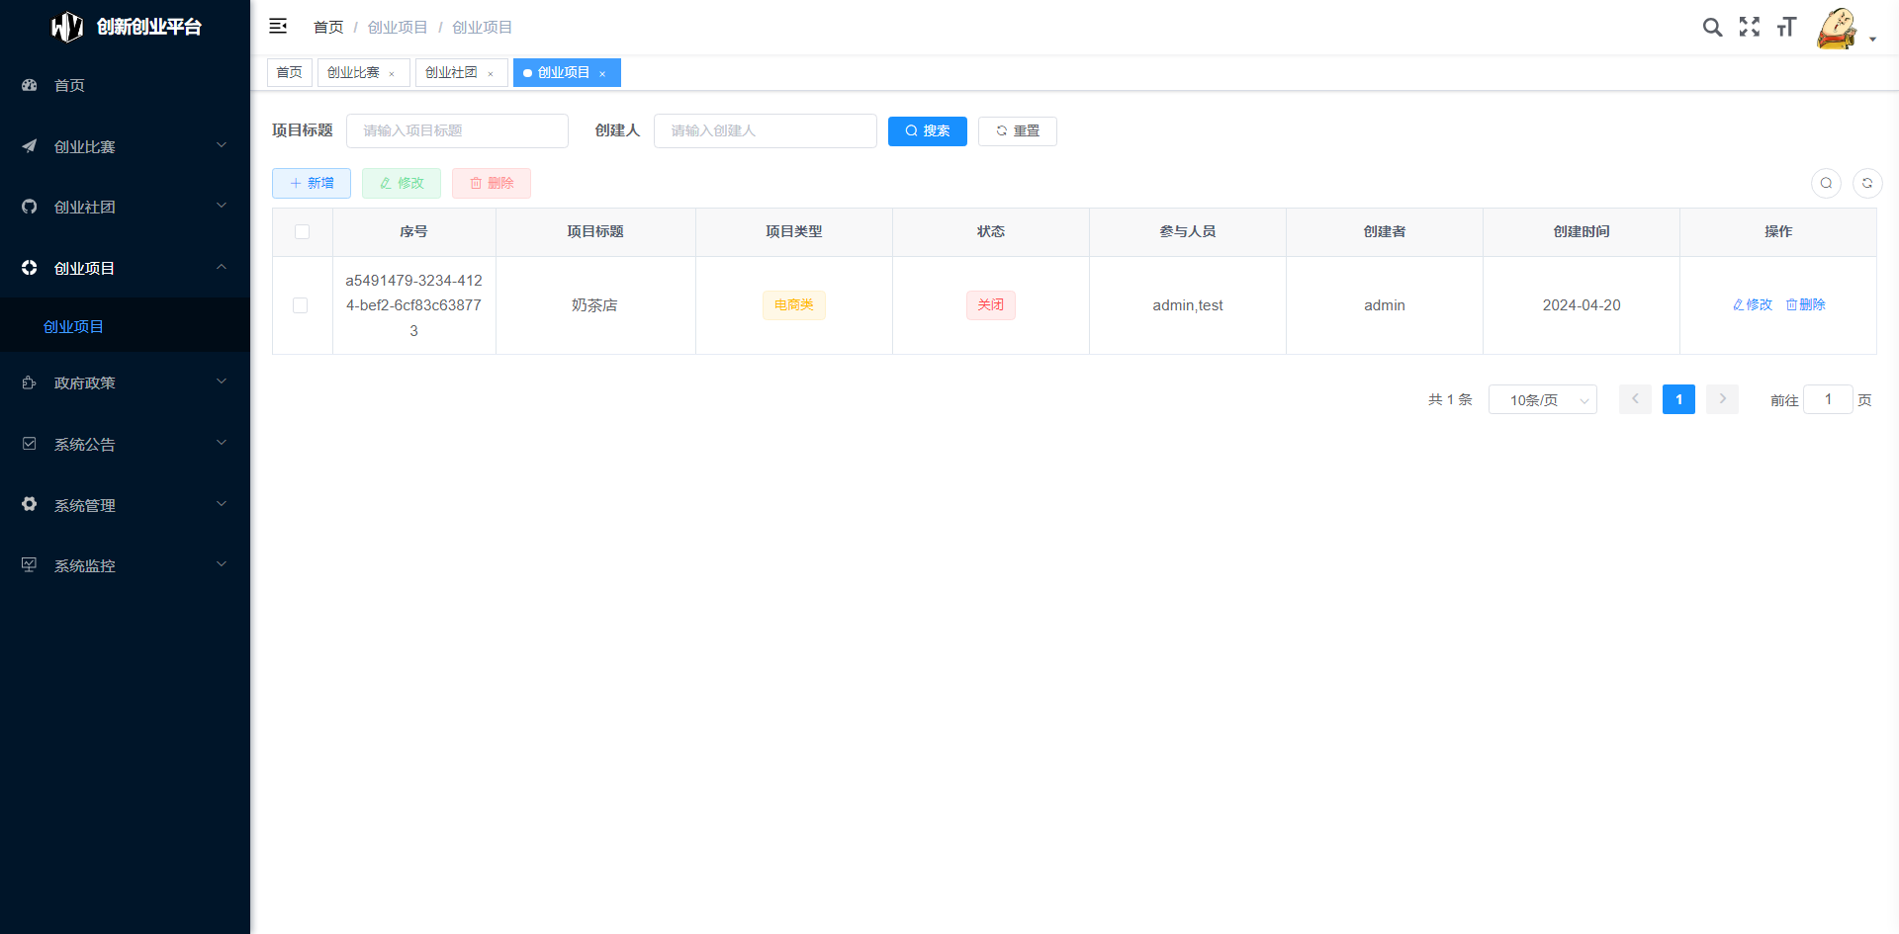Click the 2024-04-20 creation date cell
The image size is (1899, 934).
[x=1581, y=305]
